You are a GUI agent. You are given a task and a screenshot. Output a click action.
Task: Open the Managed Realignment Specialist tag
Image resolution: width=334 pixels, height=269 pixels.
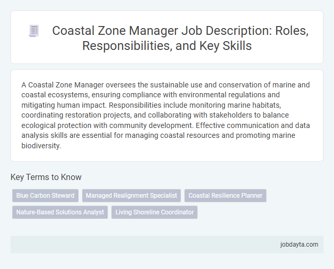pyautogui.click(x=132, y=196)
